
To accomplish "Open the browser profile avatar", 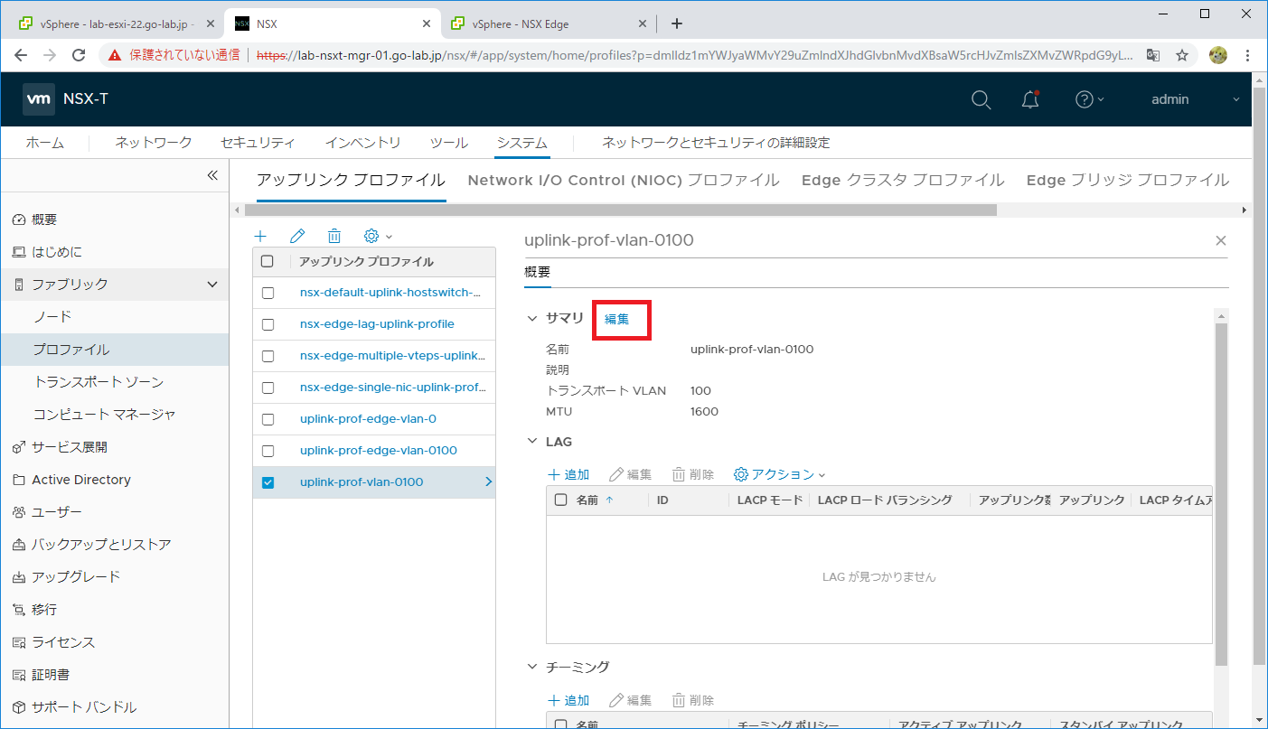I will [x=1218, y=55].
